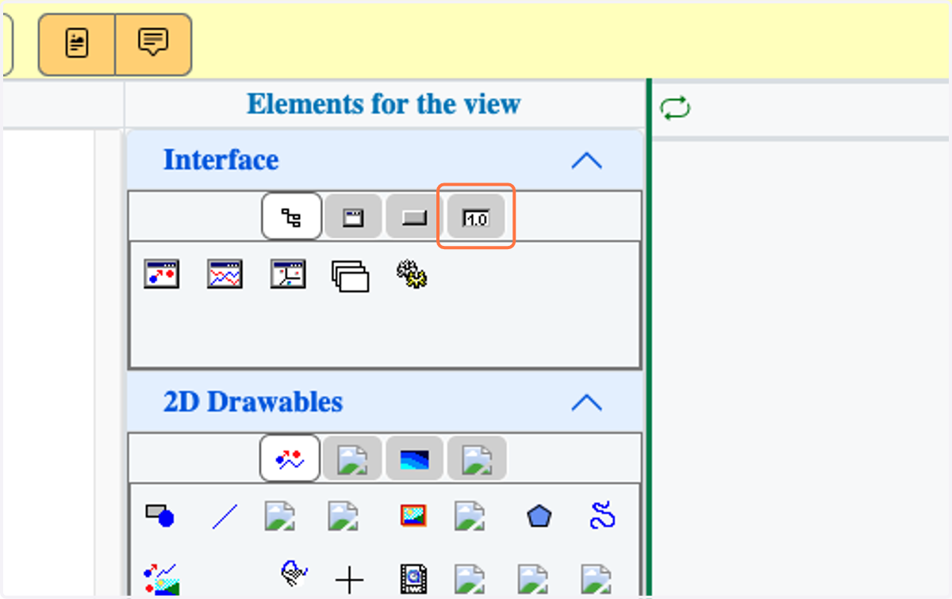This screenshot has height=599, width=952.
Task: Switch to the blue gradient field tab
Action: pyautogui.click(x=414, y=459)
